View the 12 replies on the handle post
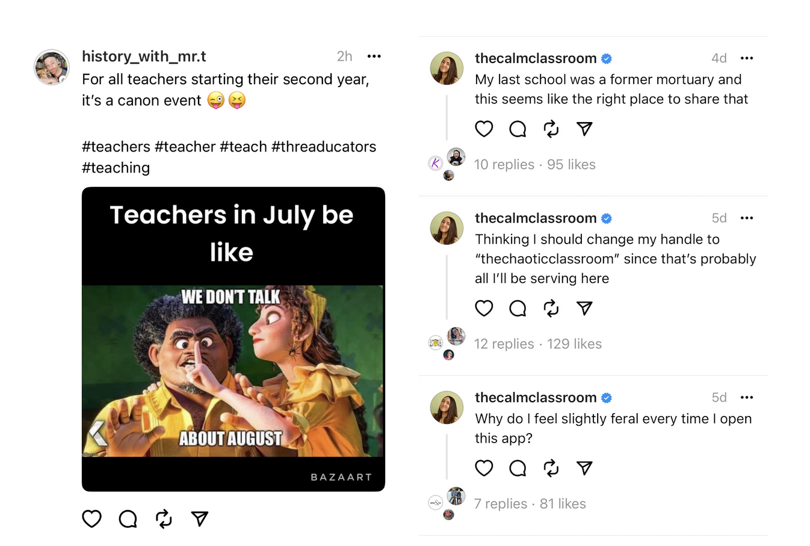Screen dimensions: 810x546 pos(504,344)
